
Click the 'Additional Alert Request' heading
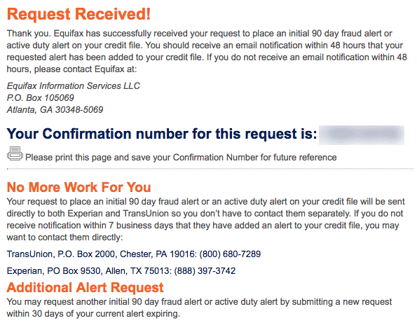(x=85, y=287)
